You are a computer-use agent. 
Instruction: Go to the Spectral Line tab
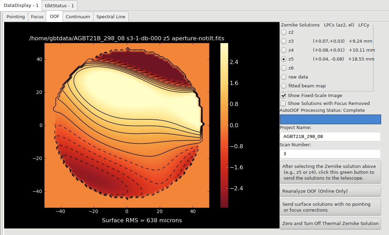pyautogui.click(x=111, y=17)
